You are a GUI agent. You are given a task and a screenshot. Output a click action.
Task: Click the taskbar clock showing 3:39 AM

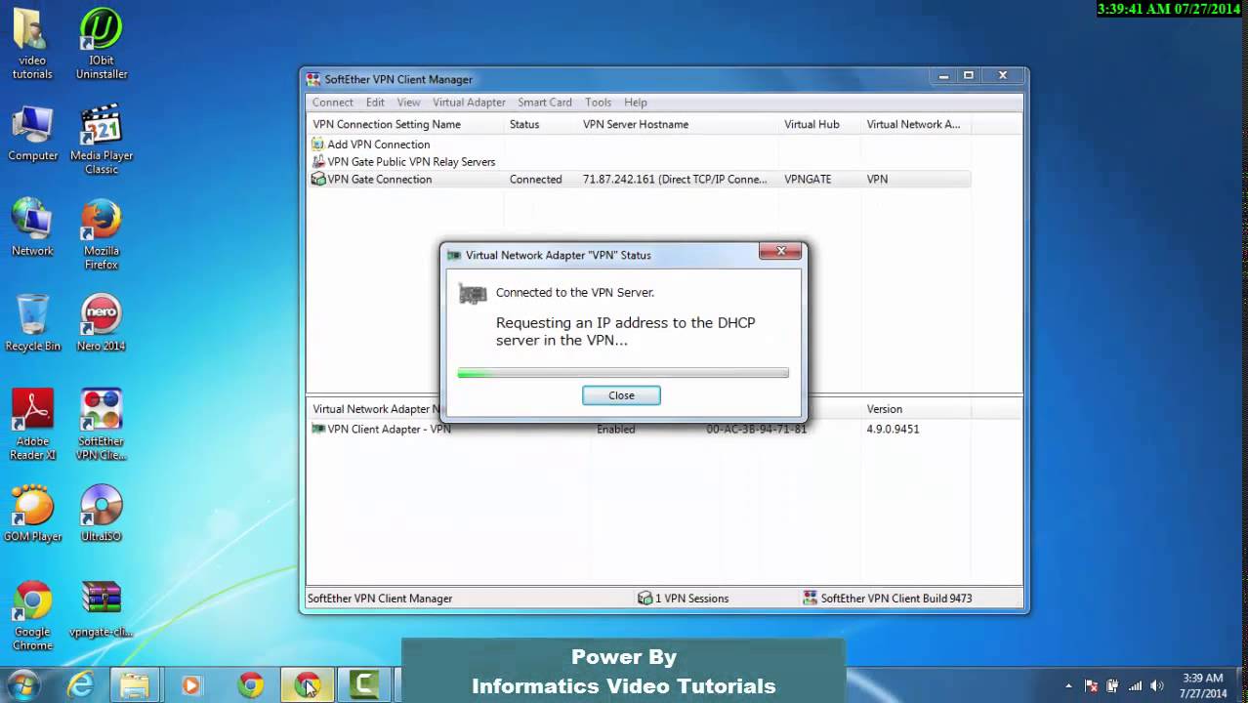(1202, 685)
